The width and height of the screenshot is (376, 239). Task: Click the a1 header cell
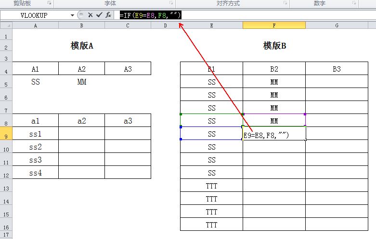point(36,120)
